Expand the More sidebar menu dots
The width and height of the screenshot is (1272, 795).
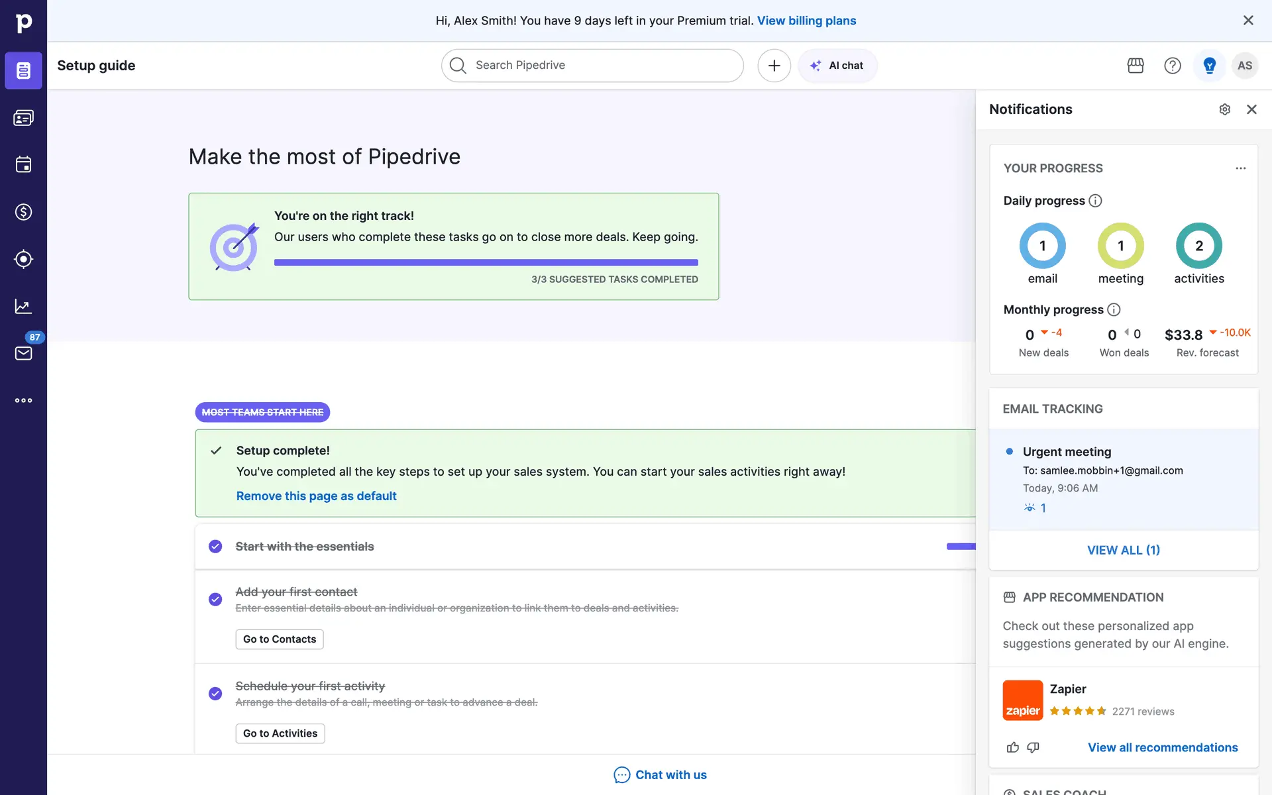click(x=23, y=400)
